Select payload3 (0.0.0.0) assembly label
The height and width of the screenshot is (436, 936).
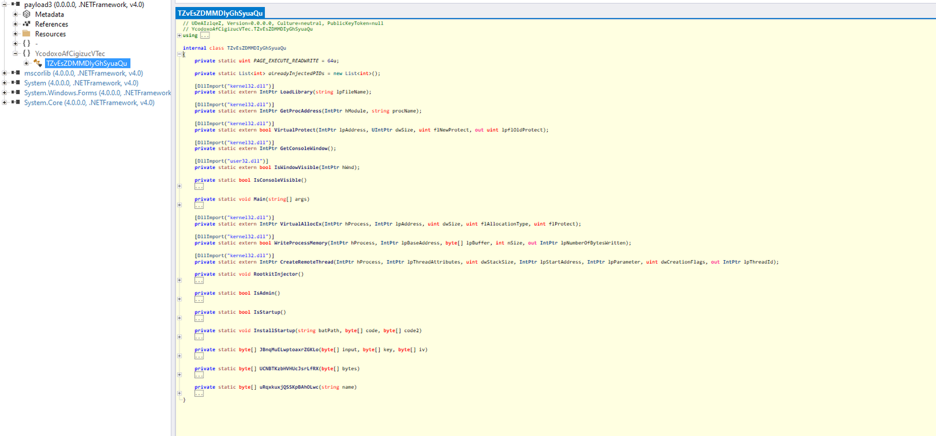point(84,4)
